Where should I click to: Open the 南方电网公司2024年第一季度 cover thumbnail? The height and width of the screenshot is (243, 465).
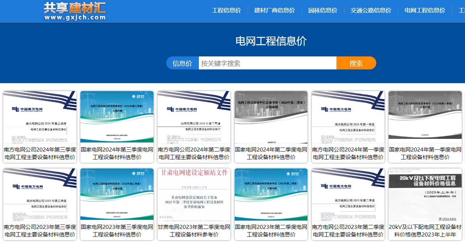(348, 117)
